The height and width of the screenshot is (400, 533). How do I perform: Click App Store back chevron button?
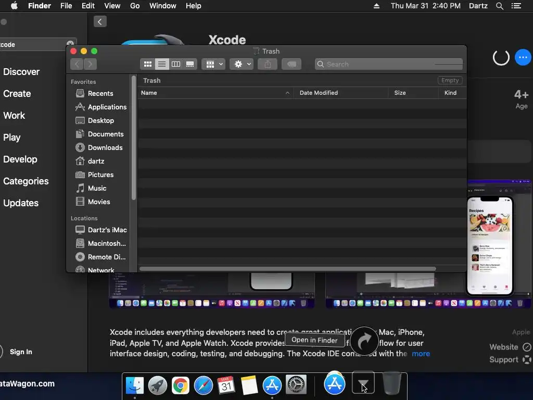[100, 22]
